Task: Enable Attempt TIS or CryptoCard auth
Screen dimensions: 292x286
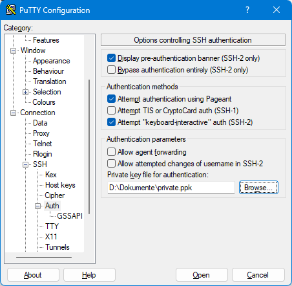Action: pos(111,111)
